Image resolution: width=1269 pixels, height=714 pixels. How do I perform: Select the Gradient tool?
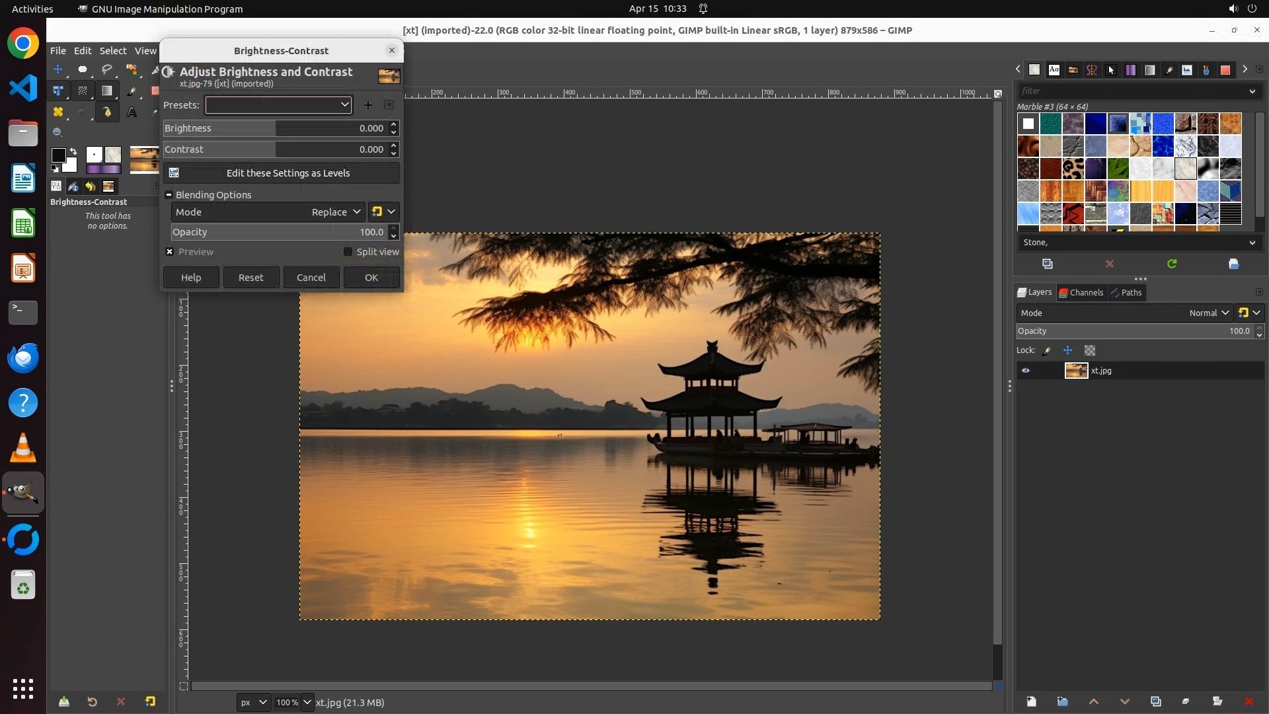tap(106, 91)
